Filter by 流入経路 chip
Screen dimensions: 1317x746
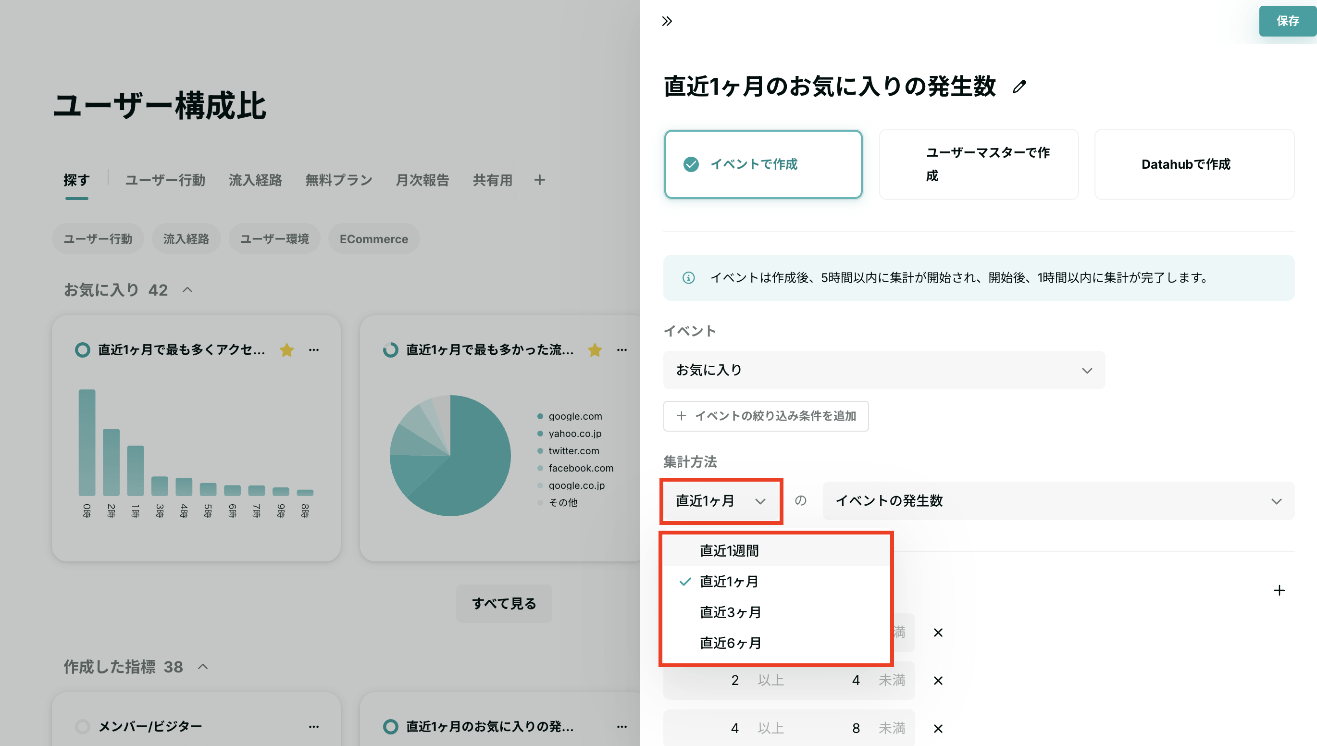[x=186, y=239]
